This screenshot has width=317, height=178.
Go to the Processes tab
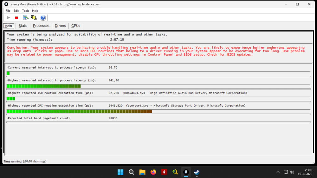point(41,26)
